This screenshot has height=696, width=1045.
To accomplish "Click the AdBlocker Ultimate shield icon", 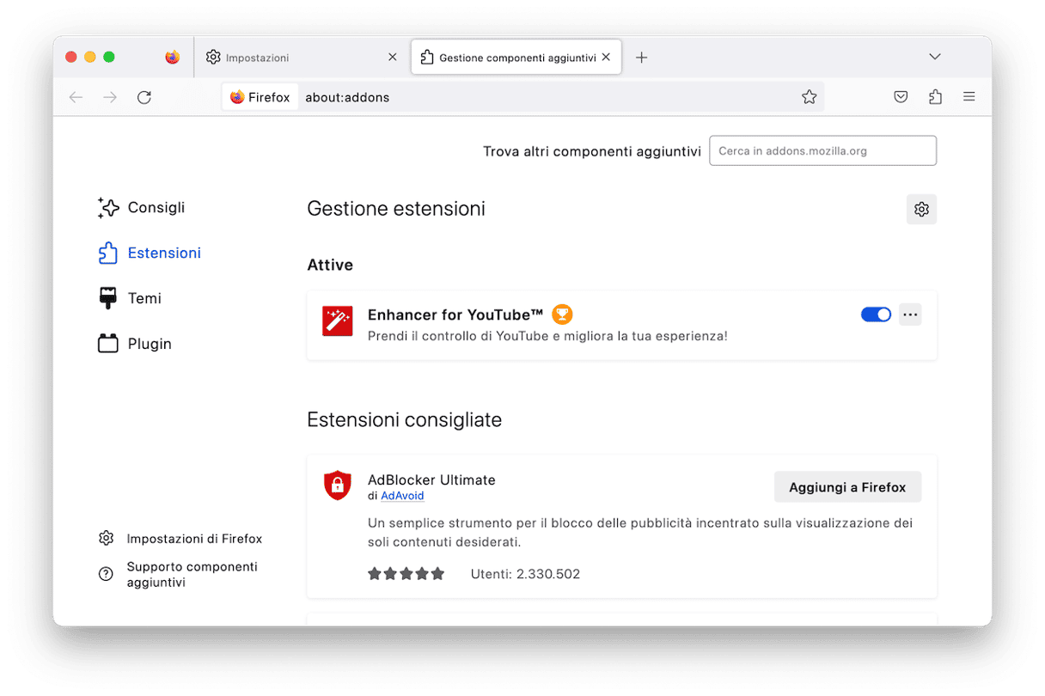I will tap(338, 485).
